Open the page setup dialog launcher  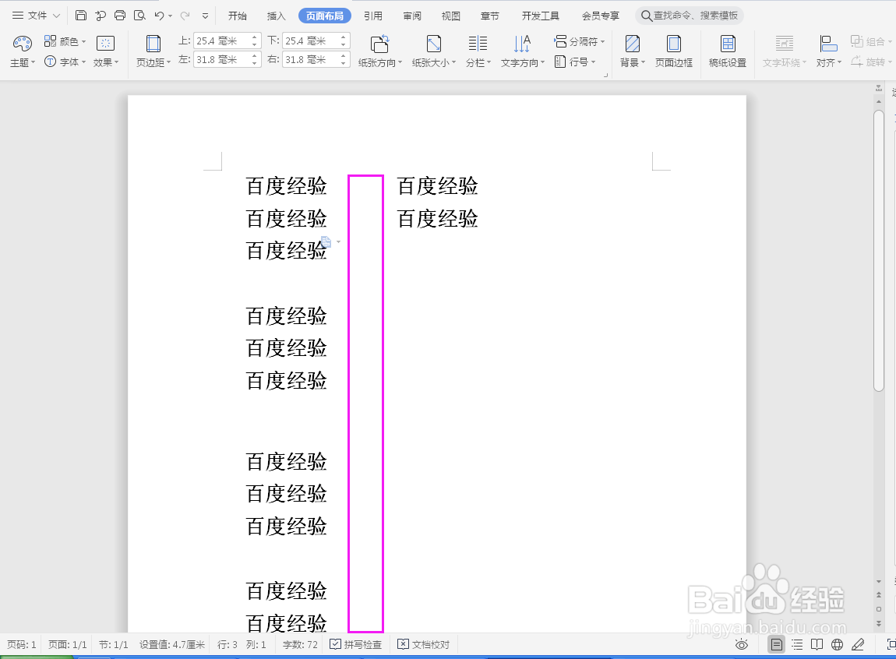coord(605,75)
